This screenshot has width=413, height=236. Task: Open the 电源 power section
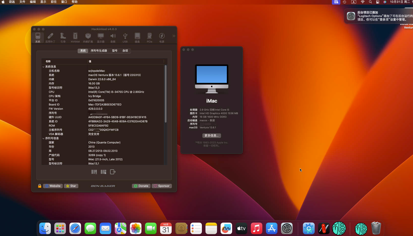pos(162,38)
